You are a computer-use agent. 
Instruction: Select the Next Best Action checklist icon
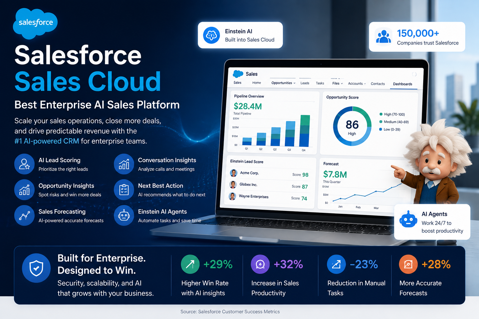[124, 189]
